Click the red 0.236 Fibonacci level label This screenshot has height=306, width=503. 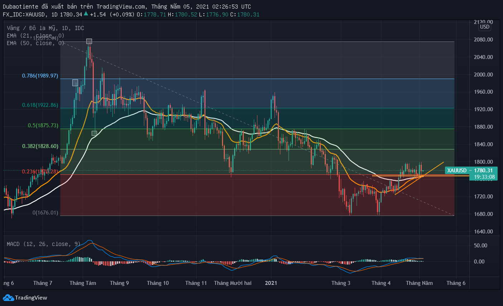[40, 172]
